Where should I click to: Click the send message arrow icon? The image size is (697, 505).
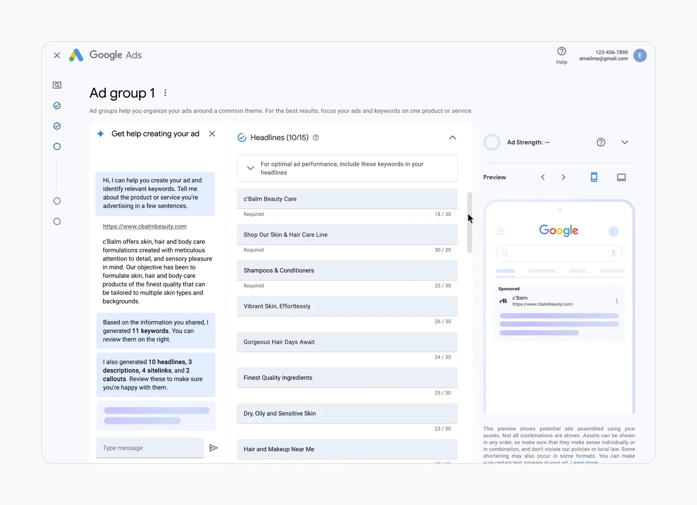[x=214, y=448]
